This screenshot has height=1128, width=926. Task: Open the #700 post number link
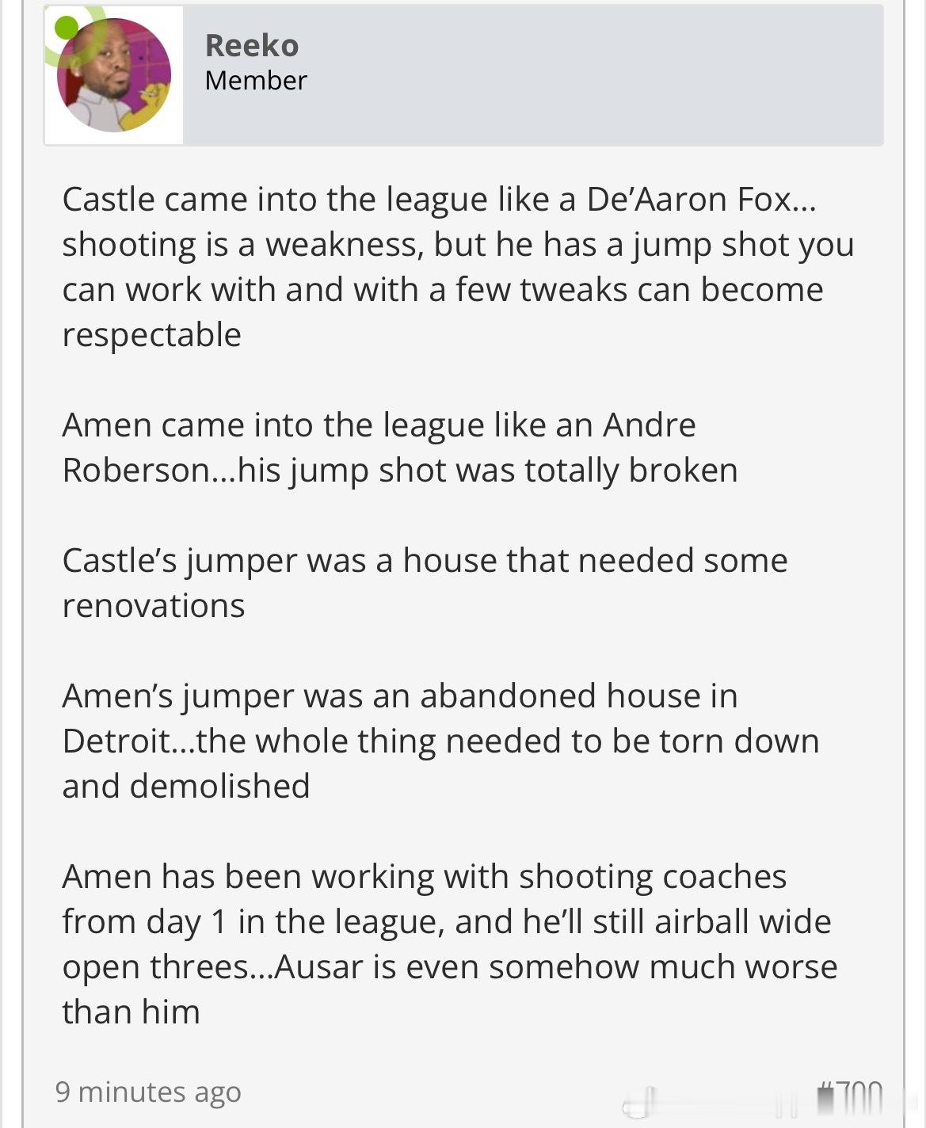tap(850, 1096)
